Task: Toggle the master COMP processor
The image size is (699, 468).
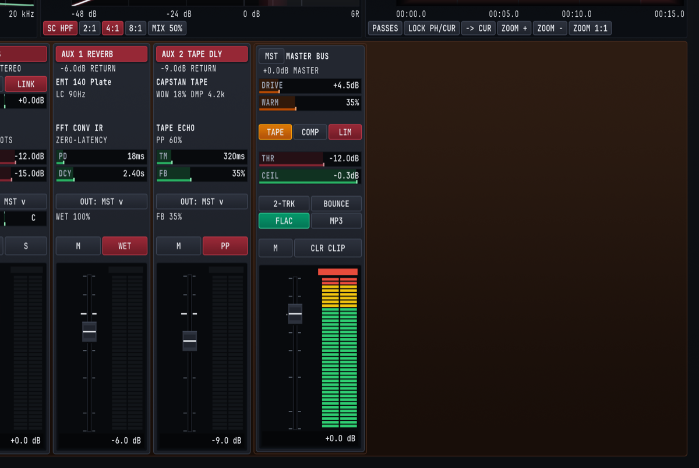Action: click(310, 132)
